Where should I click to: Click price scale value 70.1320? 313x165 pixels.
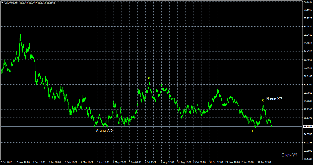tap(307, 2)
